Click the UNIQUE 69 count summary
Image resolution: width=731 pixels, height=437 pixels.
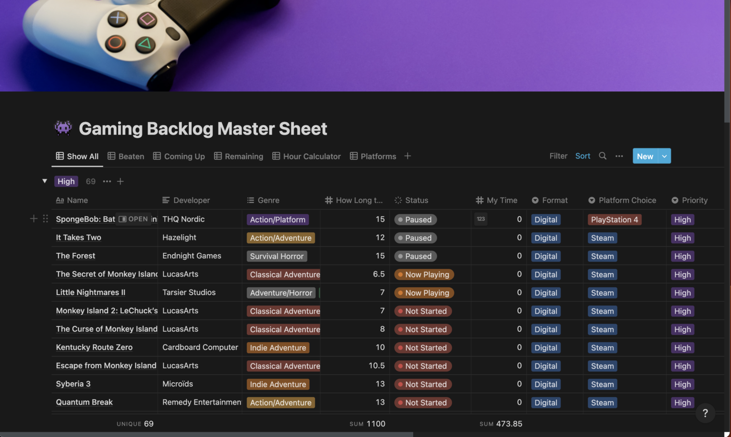pos(135,424)
